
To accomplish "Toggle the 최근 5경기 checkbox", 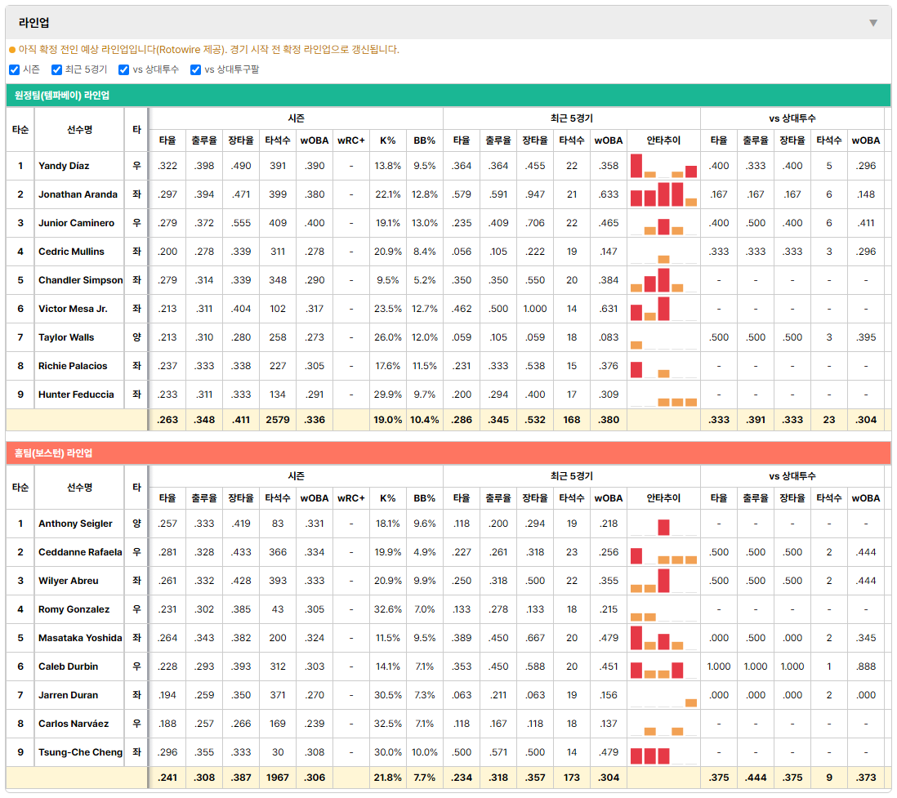I will coord(56,69).
